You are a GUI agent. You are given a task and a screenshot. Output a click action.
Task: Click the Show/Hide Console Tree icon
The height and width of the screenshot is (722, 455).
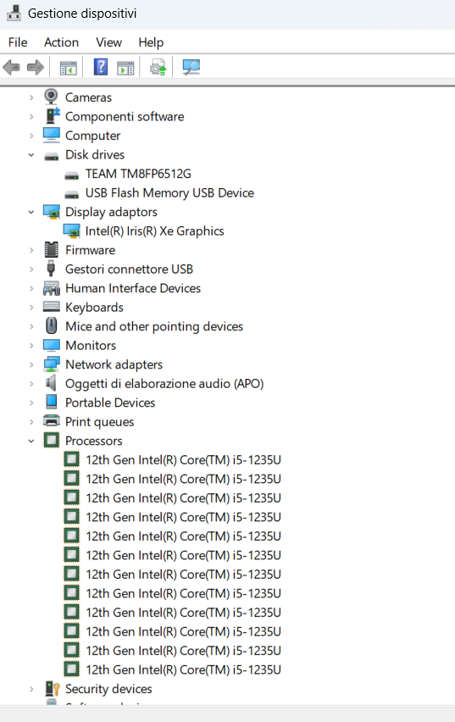68,68
